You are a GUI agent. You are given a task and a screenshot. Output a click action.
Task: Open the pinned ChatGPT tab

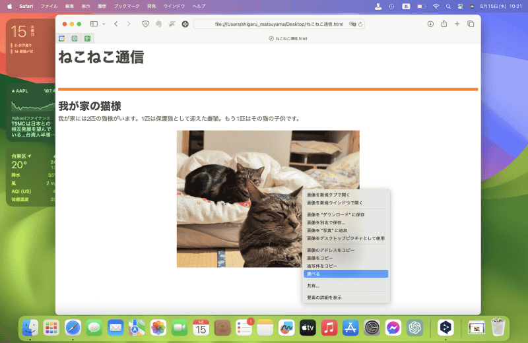pyautogui.click(x=75, y=38)
